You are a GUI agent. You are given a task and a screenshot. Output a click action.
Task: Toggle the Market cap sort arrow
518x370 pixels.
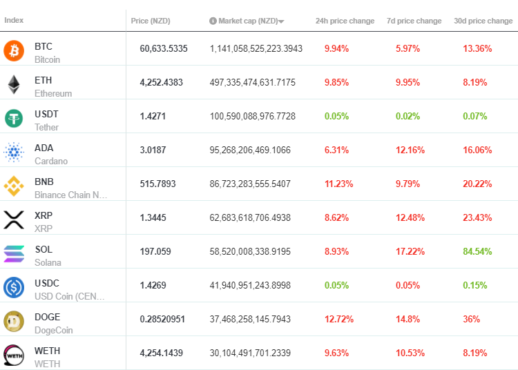click(x=281, y=21)
